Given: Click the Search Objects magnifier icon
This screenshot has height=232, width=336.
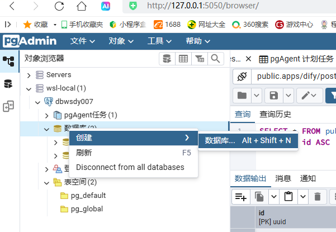Looking at the screenshot, I should (x=216, y=59).
